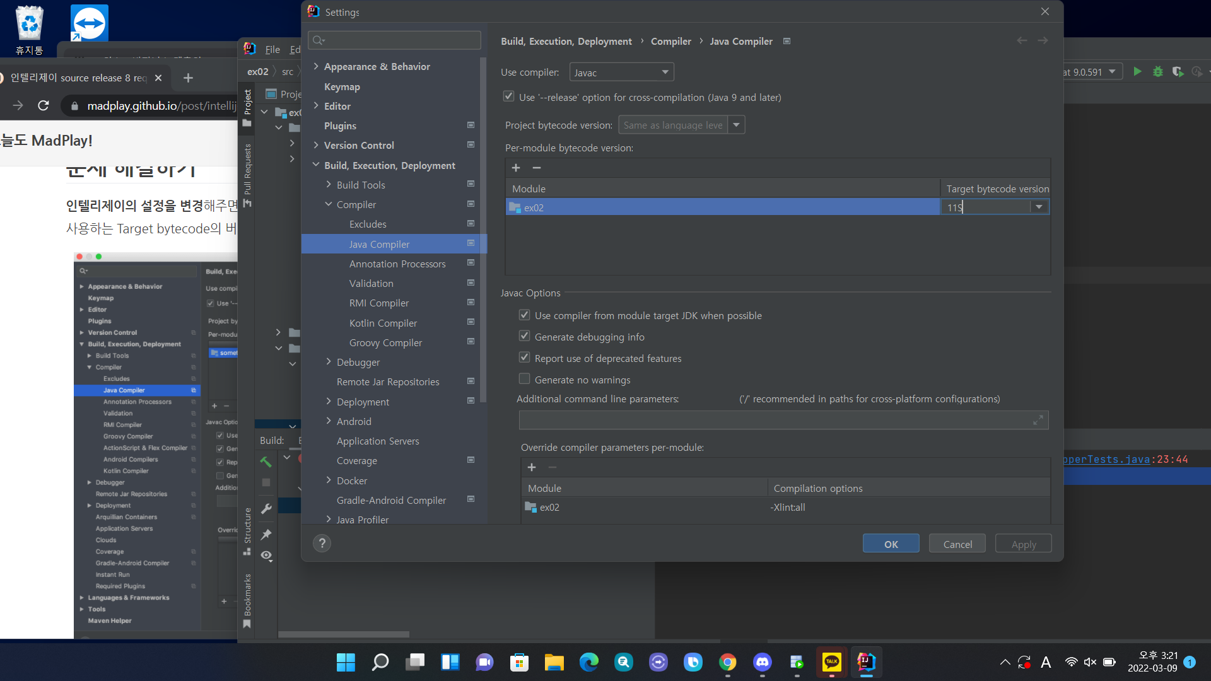Expand the Appearance & Behavior section
Image resolution: width=1211 pixels, height=681 pixels.
pyautogui.click(x=316, y=66)
